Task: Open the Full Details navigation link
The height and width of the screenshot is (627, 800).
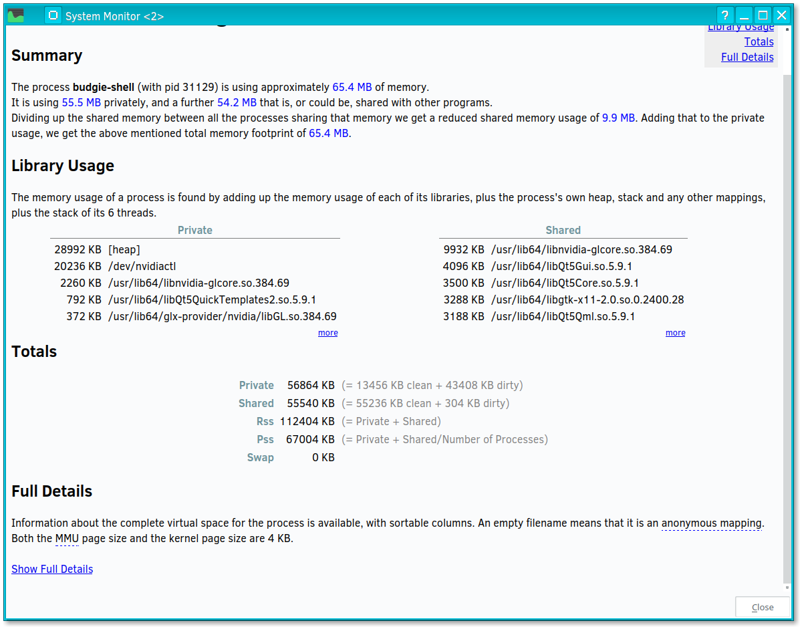Action: tap(747, 57)
